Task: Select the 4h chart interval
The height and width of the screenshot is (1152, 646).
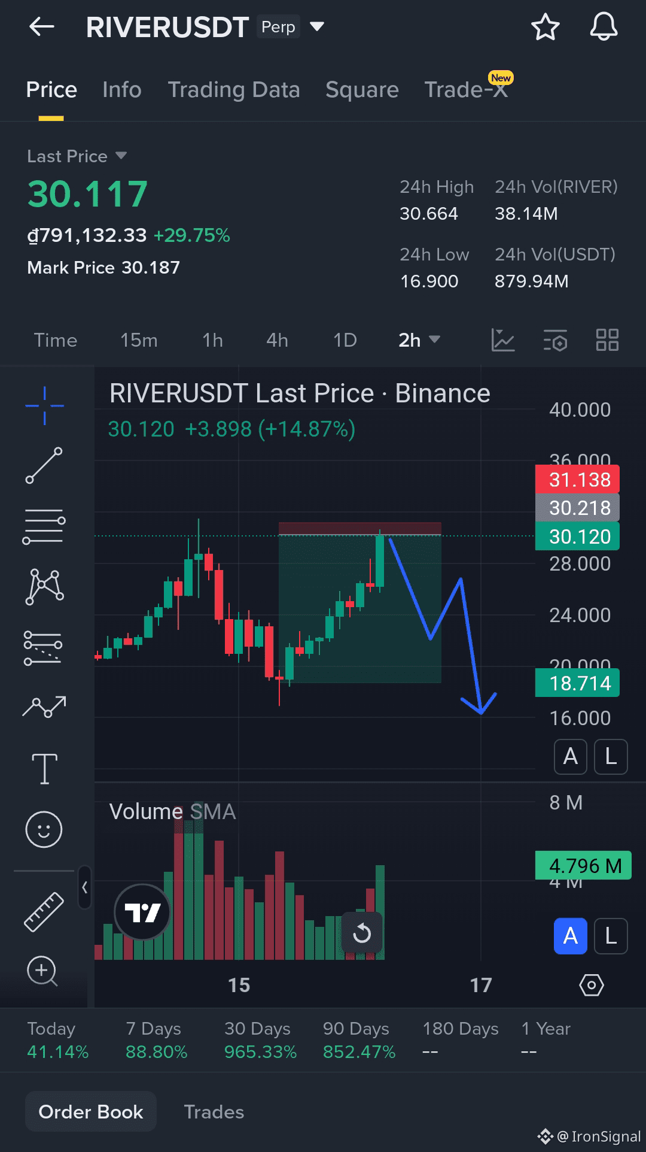Action: click(277, 340)
